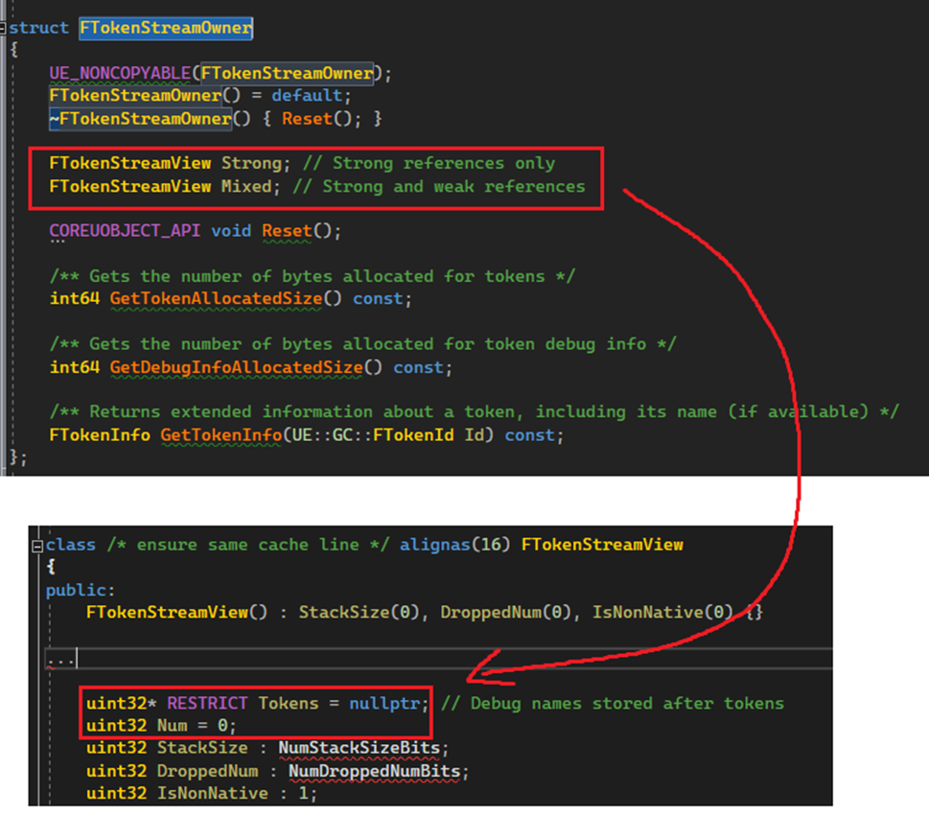Image resolution: width=929 pixels, height=816 pixels.
Task: Click the FTokenStreamView class name in declaration
Action: click(602, 545)
